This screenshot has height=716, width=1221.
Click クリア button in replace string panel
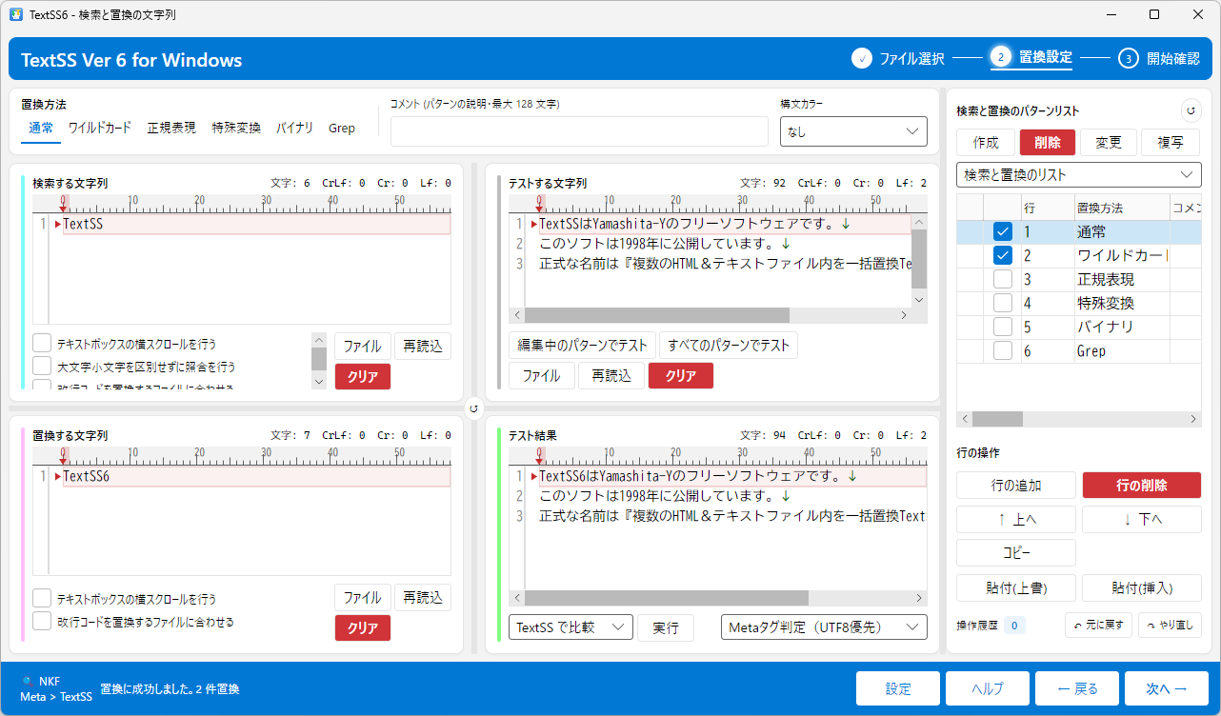point(363,627)
